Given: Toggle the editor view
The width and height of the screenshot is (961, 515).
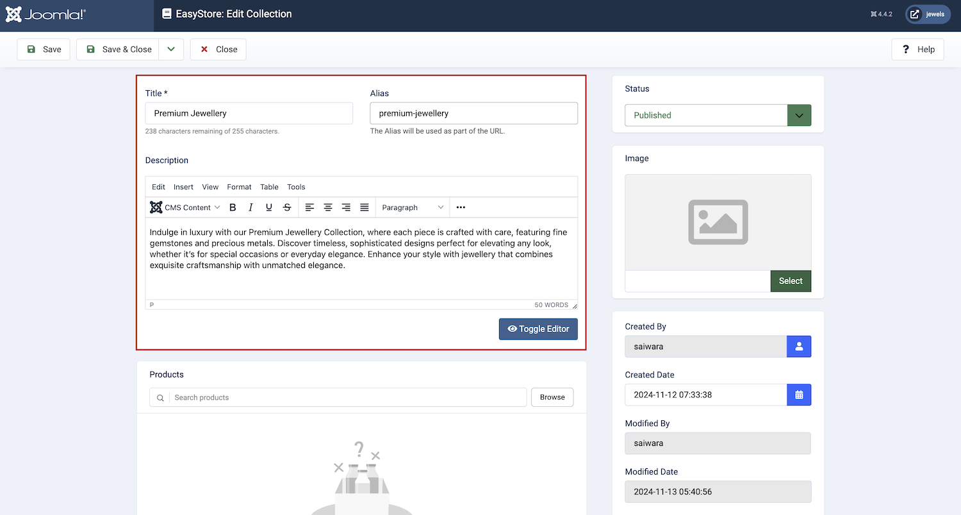Looking at the screenshot, I should [538, 329].
